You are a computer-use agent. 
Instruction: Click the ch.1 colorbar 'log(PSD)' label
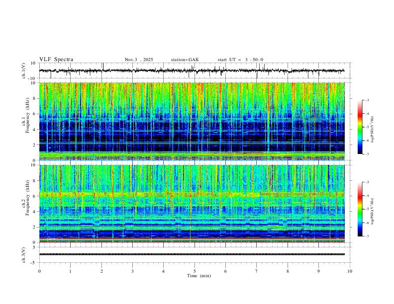[373, 129]
